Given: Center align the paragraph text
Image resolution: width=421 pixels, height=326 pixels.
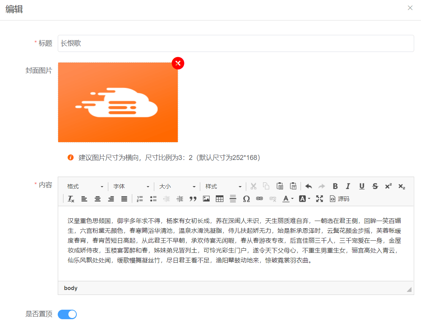Looking at the screenshot, I should (x=98, y=199).
